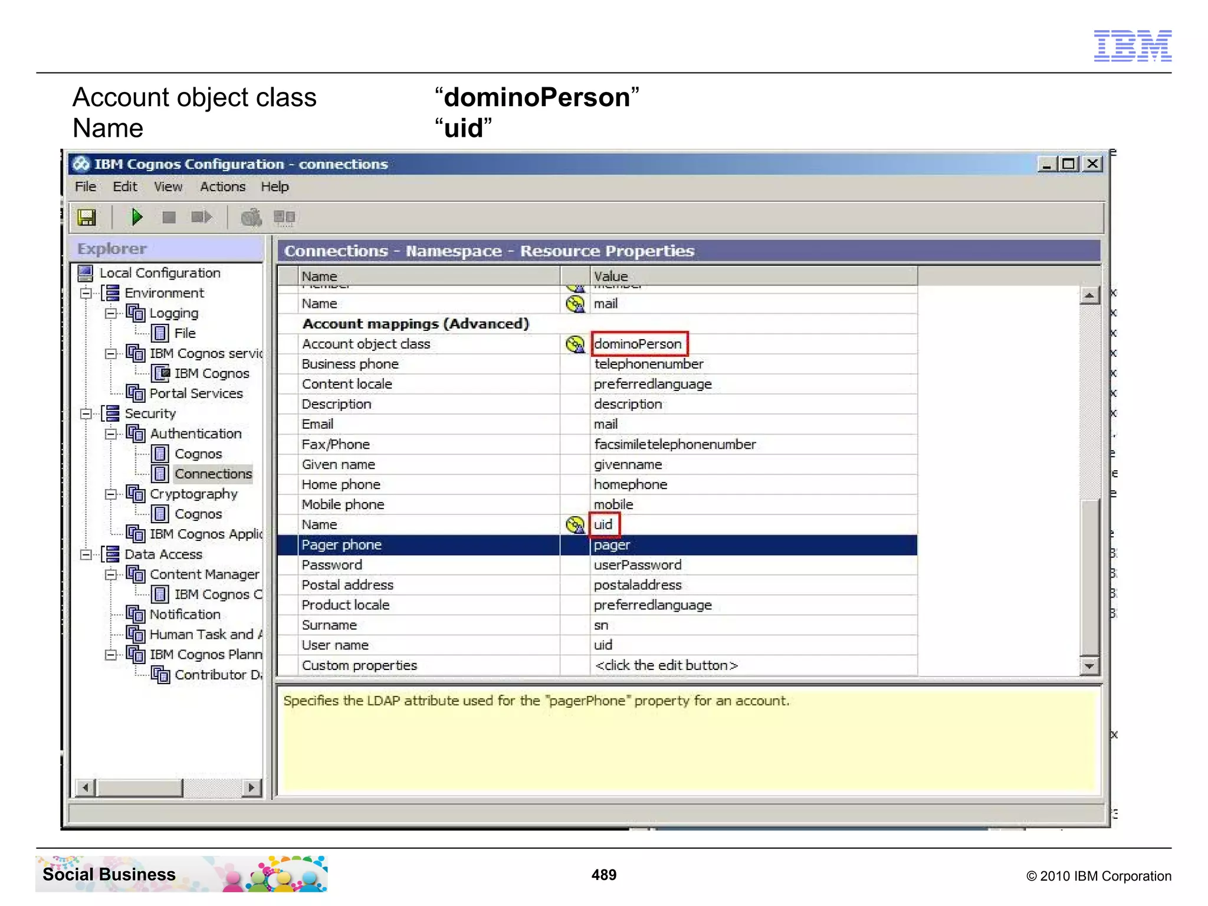Click the Cryptography node icon
1208x906 pixels.
(x=136, y=494)
